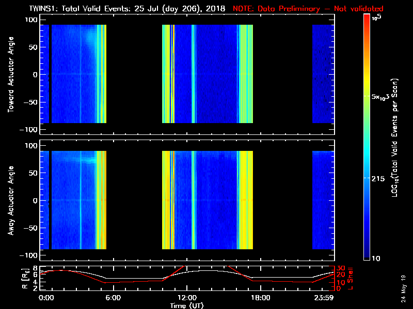Click the 'Time (UT)' axis title
This screenshot has width=413, height=309.
coord(187,305)
